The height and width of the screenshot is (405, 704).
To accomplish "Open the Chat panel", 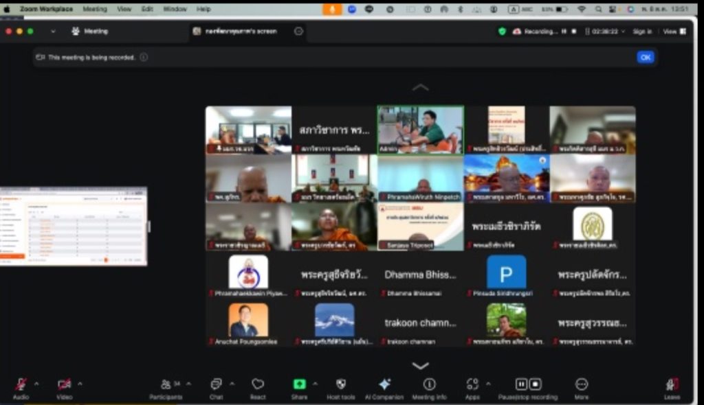I will [216, 385].
